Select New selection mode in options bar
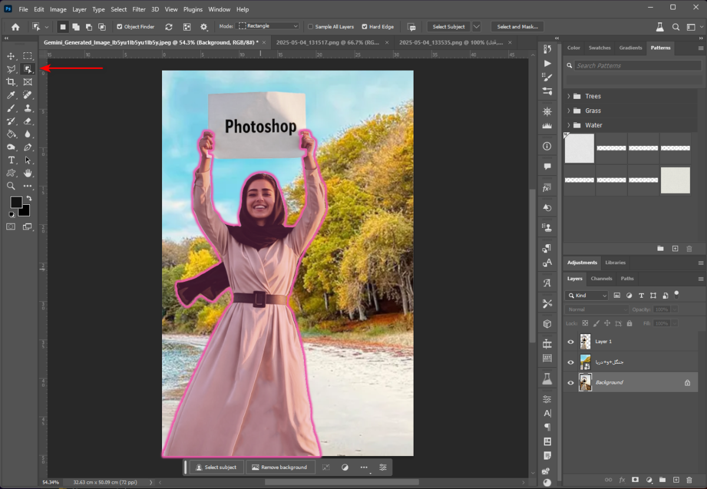The width and height of the screenshot is (707, 489). click(x=62, y=26)
